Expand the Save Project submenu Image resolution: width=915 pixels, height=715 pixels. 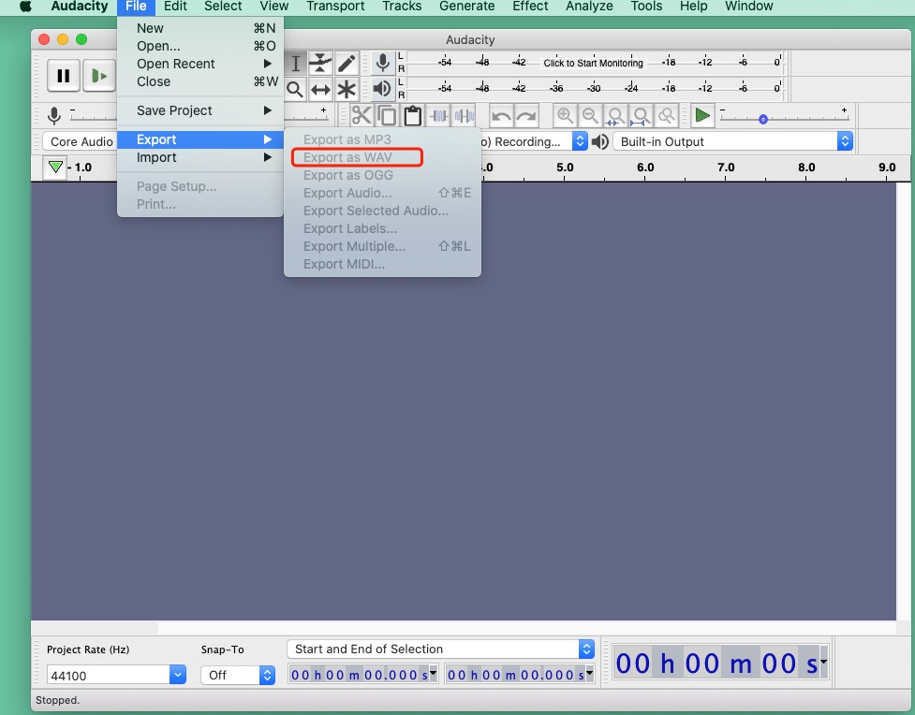pyautogui.click(x=200, y=110)
